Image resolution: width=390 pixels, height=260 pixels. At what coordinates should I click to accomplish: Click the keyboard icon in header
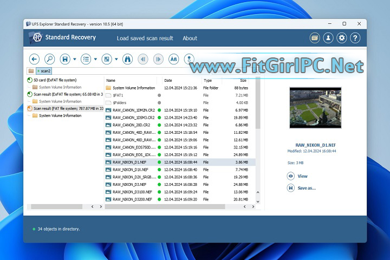pos(315,38)
